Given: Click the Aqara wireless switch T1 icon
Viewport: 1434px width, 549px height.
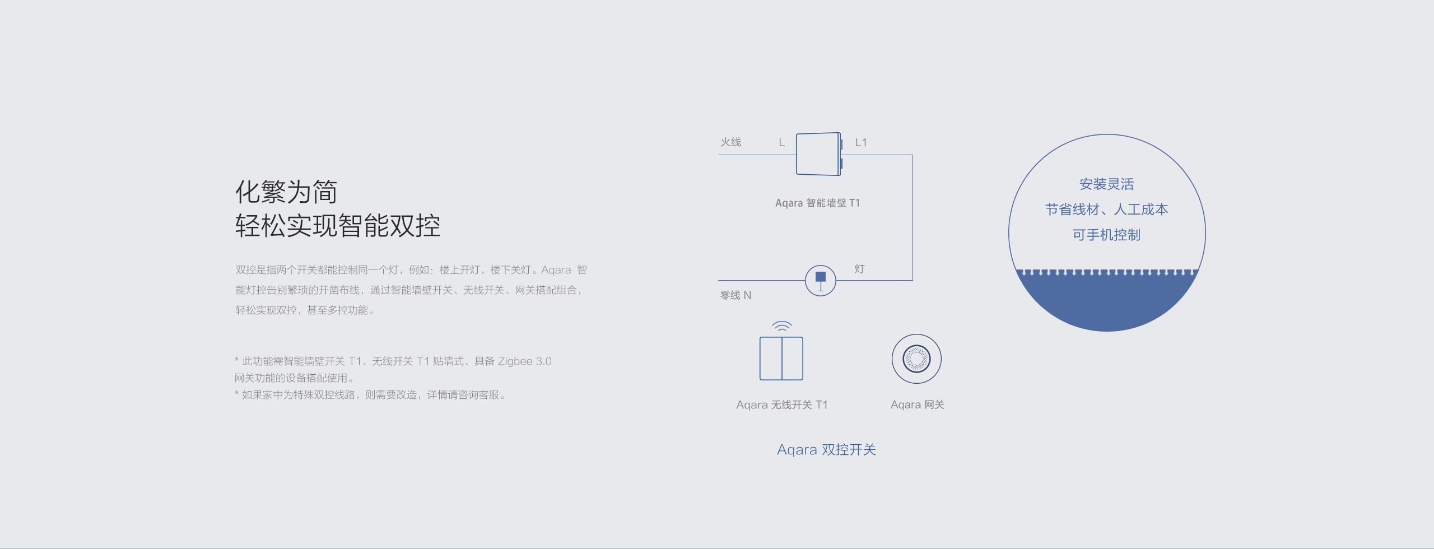Looking at the screenshot, I should (x=781, y=359).
